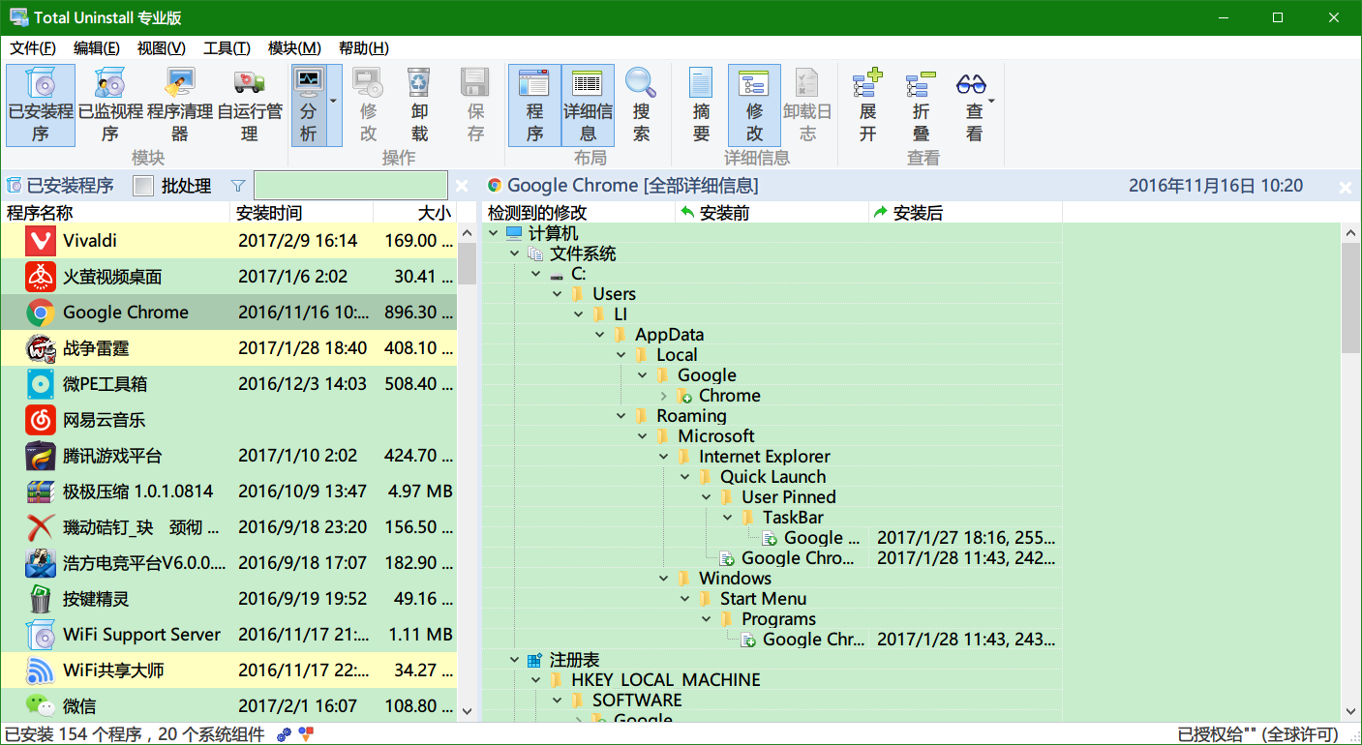This screenshot has width=1362, height=745.
Task: Collapse the 计算机 tree node
Action: tap(494, 233)
